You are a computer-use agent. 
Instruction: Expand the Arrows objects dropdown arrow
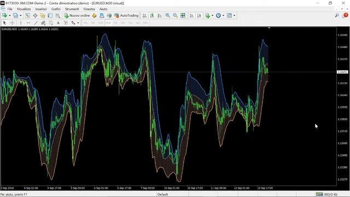(x=78, y=23)
